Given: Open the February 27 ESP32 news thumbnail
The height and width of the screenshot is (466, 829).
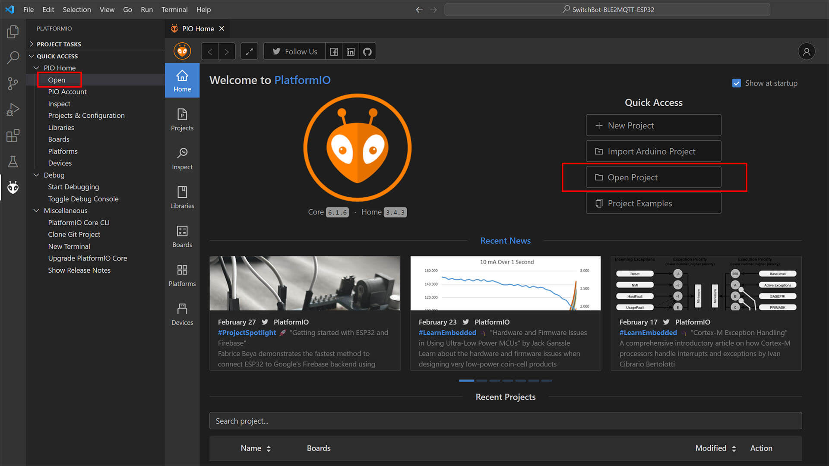Looking at the screenshot, I should [305, 283].
